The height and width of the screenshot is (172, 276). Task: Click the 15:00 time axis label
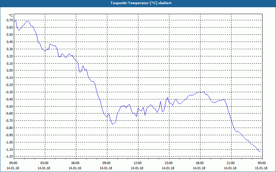pos(169,163)
